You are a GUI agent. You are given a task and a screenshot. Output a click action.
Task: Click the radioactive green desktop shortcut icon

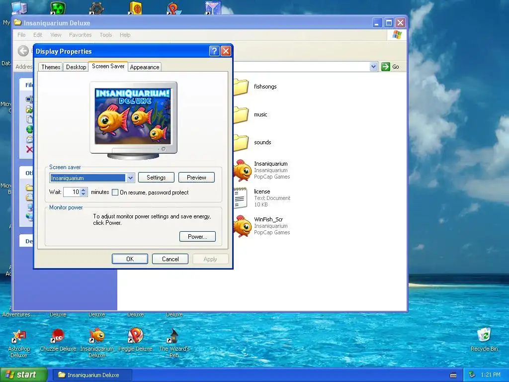[58, 8]
